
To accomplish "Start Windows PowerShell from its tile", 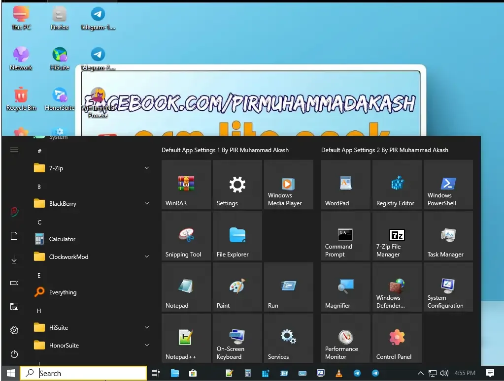I will (x=448, y=185).
